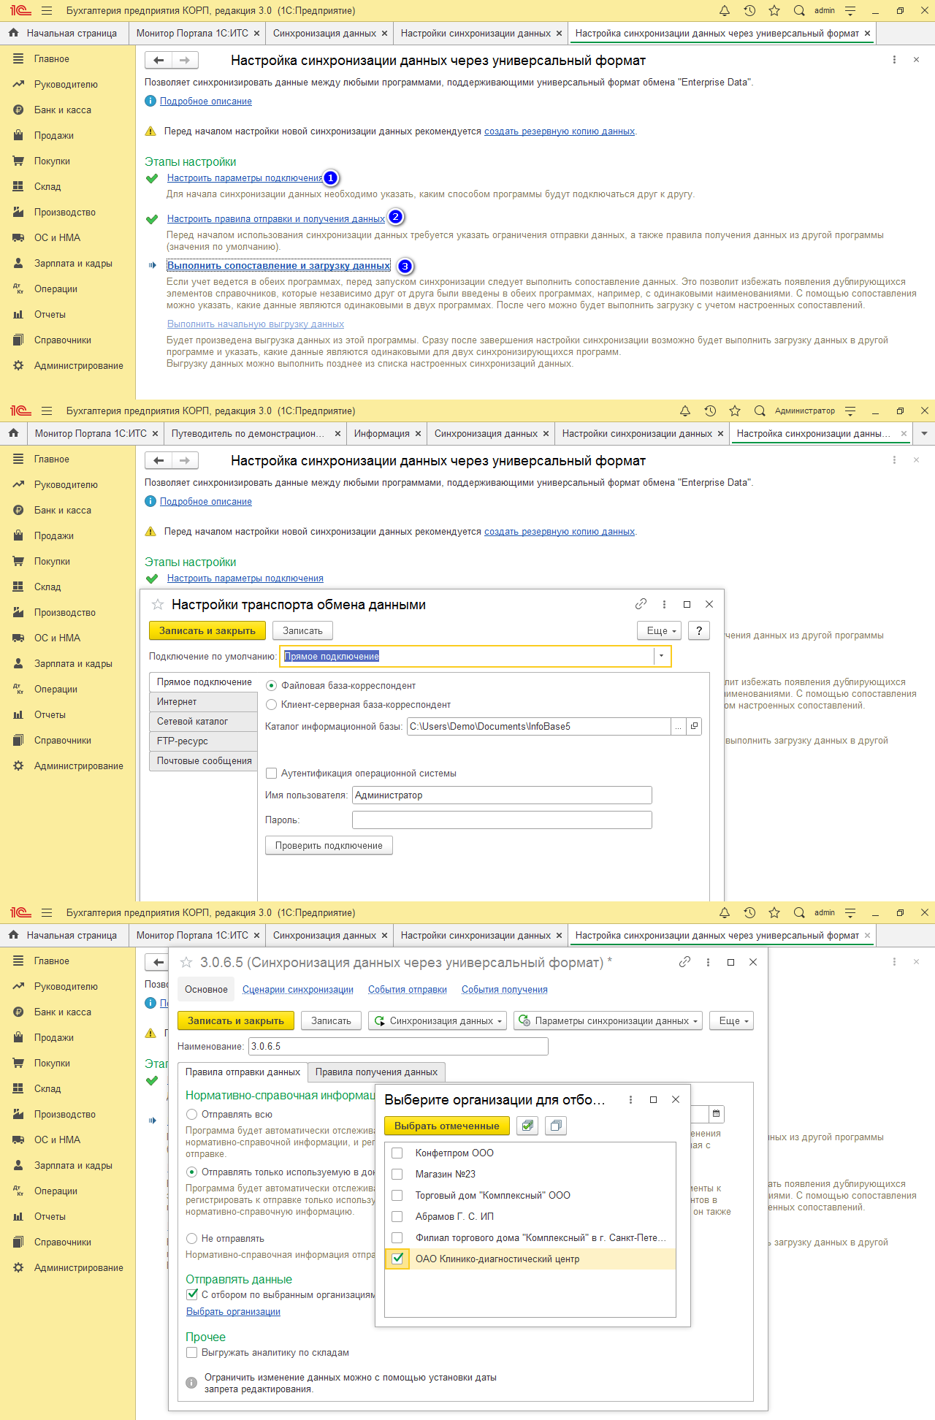Focus Наименование field with 3.0.6.5

(398, 1047)
